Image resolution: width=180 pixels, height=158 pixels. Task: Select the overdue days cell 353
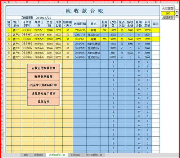pos(104,39)
